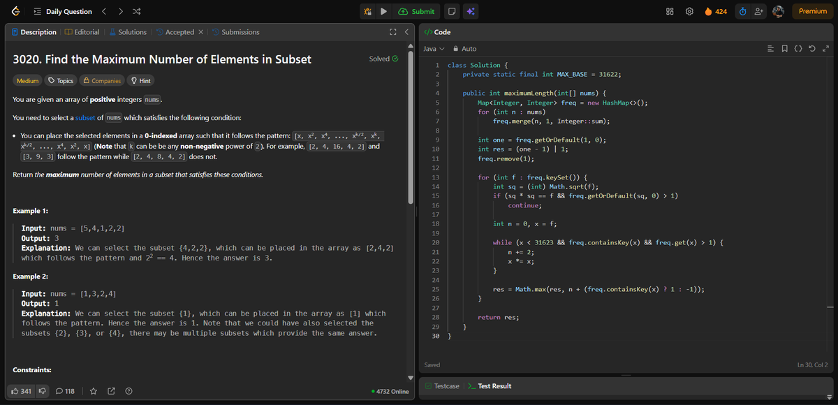Viewport: 838px width, 405px height.
Task: Open the user profile avatar
Action: pos(779,11)
